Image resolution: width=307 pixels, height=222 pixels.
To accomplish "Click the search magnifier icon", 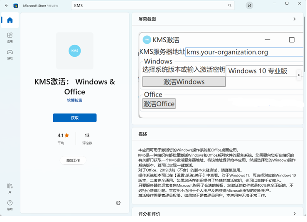I will (x=230, y=5).
